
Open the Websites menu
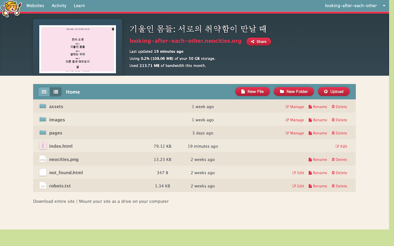click(x=35, y=6)
